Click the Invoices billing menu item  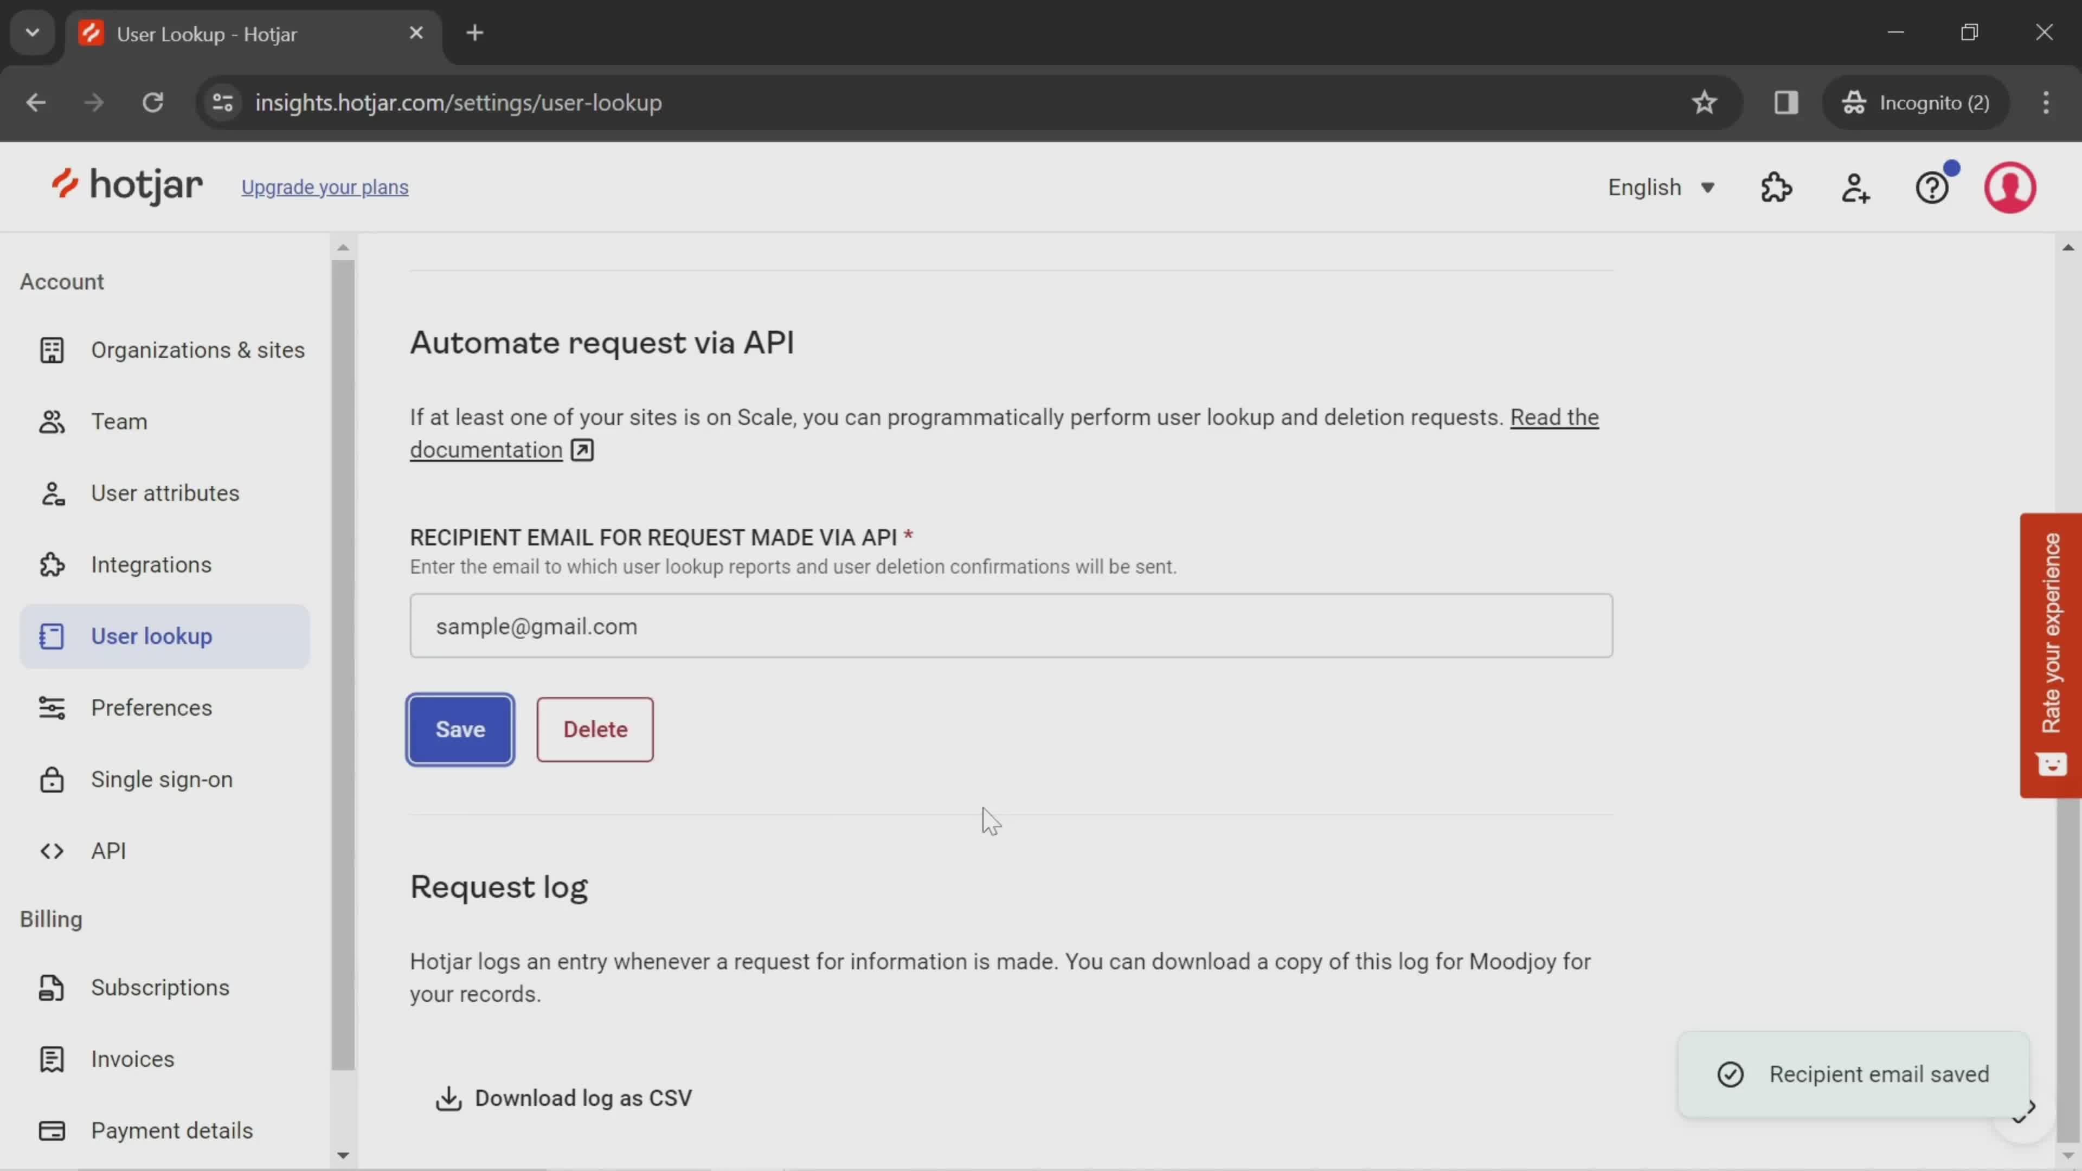point(132,1058)
